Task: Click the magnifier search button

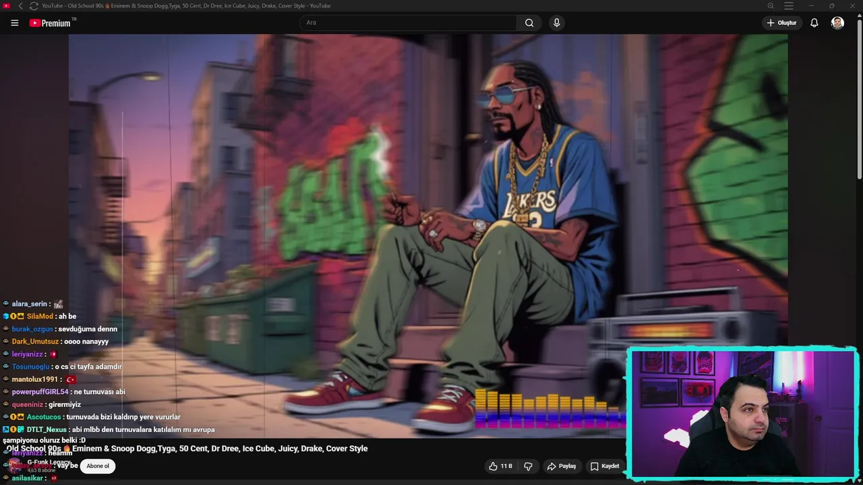Action: coord(529,23)
